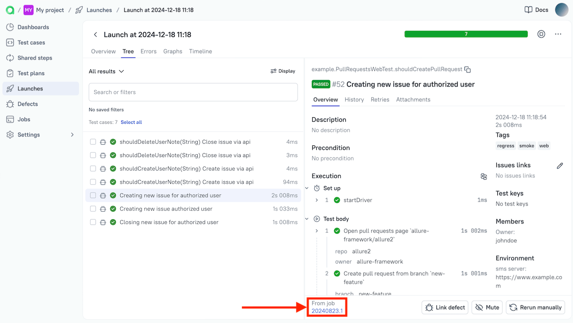Viewport: 573px width, 323px height.
Task: Click the green launch progress bar
Action: click(466, 34)
